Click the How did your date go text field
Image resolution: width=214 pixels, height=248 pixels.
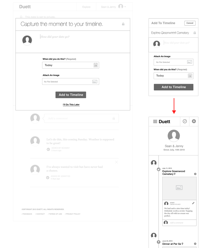click(83, 37)
